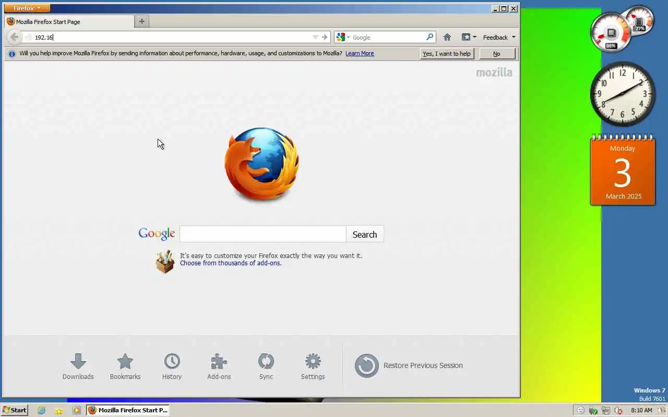Launch Windows Media Player from the taskbar
668x417 pixels.
(77, 410)
